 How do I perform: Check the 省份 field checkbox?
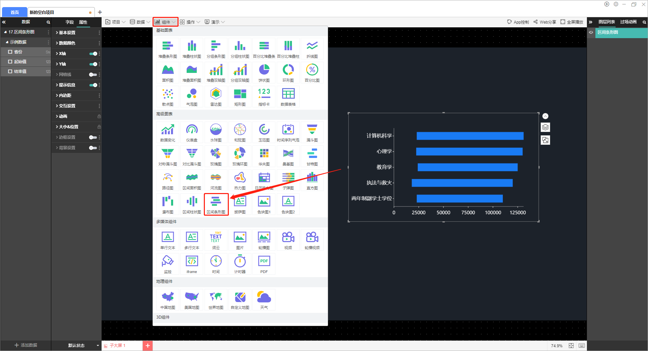point(10,52)
